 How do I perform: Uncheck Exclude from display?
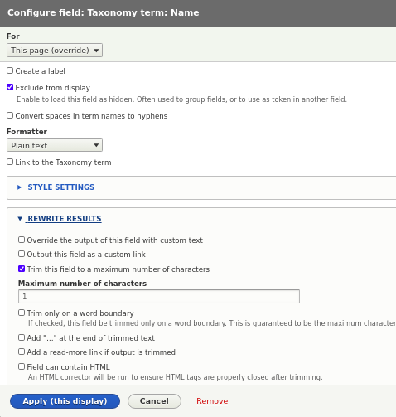[10, 87]
